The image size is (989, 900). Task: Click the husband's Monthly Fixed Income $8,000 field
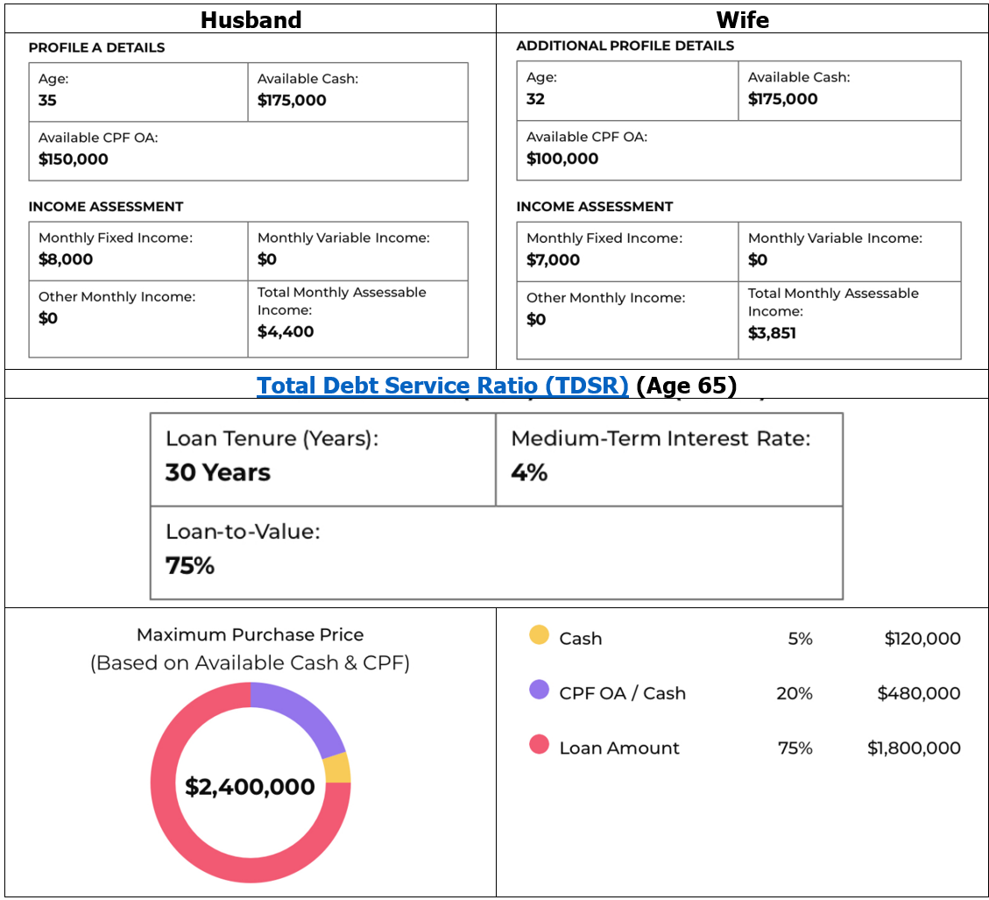(x=138, y=251)
